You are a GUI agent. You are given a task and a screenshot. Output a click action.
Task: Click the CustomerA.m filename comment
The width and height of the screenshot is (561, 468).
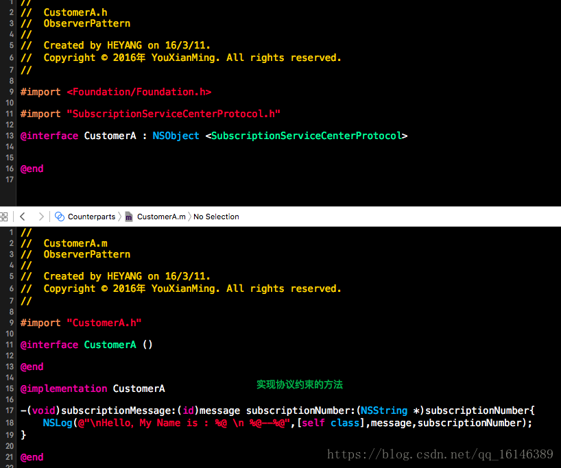coord(75,243)
